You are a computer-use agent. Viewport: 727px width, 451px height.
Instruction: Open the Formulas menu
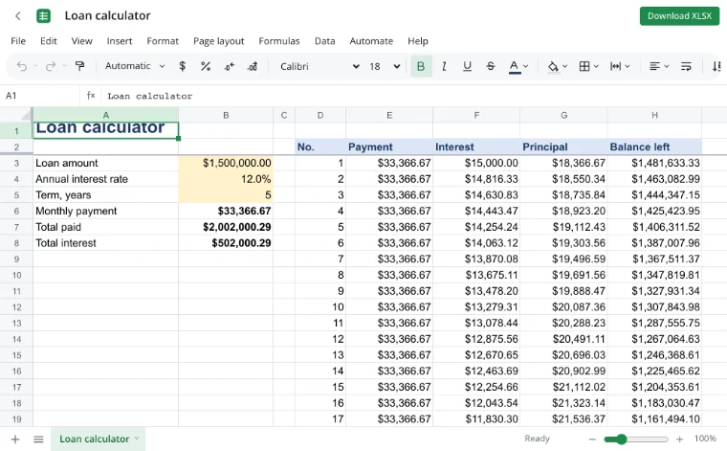279,41
